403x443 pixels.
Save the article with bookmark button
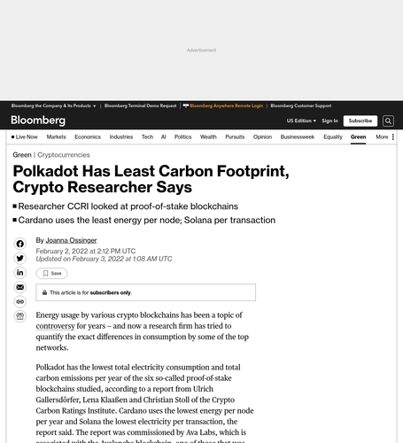(x=51, y=273)
